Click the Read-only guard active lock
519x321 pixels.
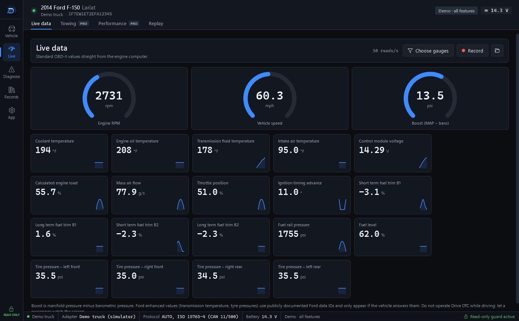pyautogui.click(x=466, y=317)
